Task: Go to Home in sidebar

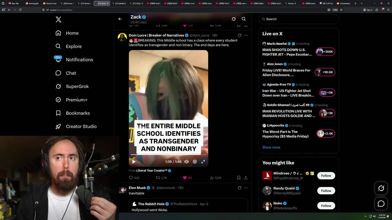Action: pos(67,33)
